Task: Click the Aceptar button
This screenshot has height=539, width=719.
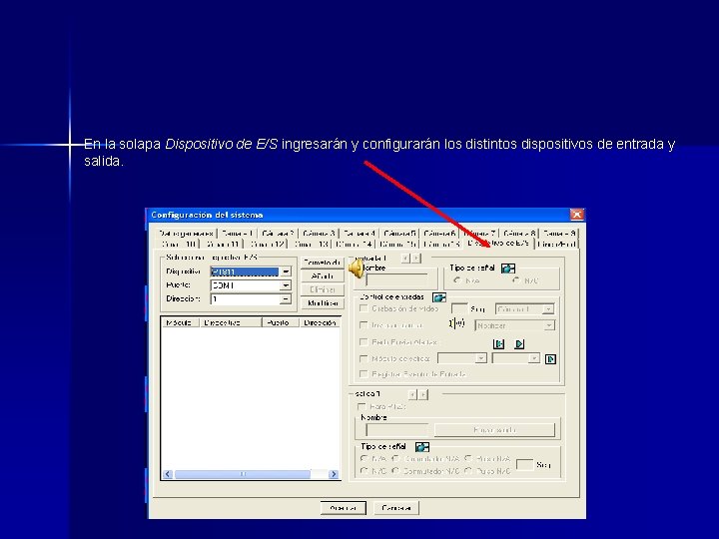Action: tap(343, 508)
